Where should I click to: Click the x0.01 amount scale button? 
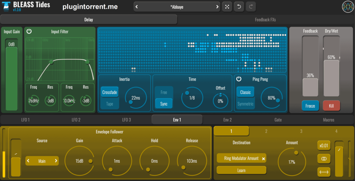point(324,145)
